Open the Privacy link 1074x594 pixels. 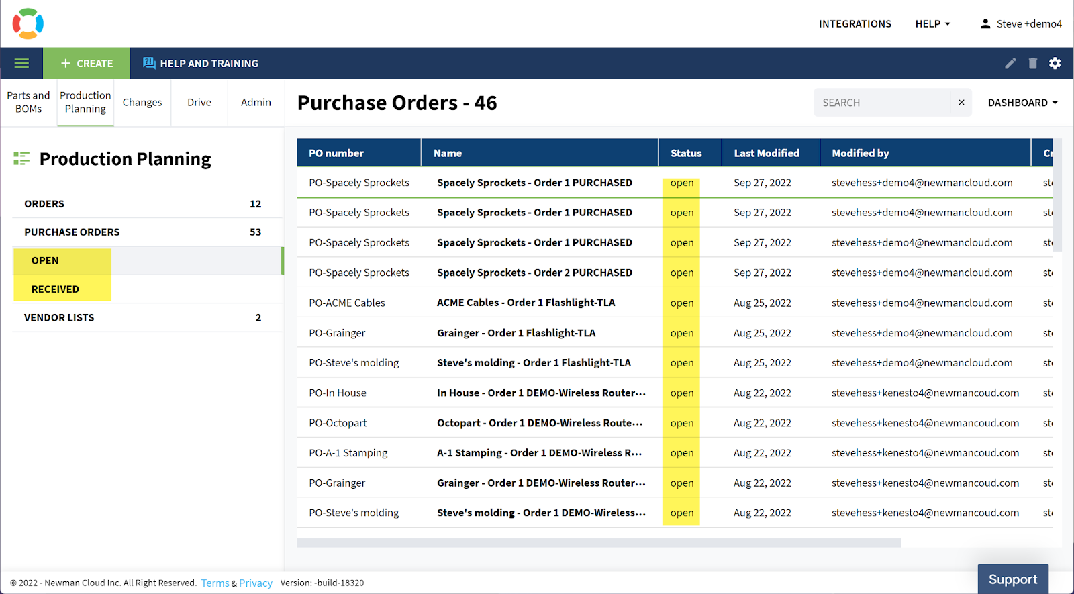pyautogui.click(x=256, y=583)
